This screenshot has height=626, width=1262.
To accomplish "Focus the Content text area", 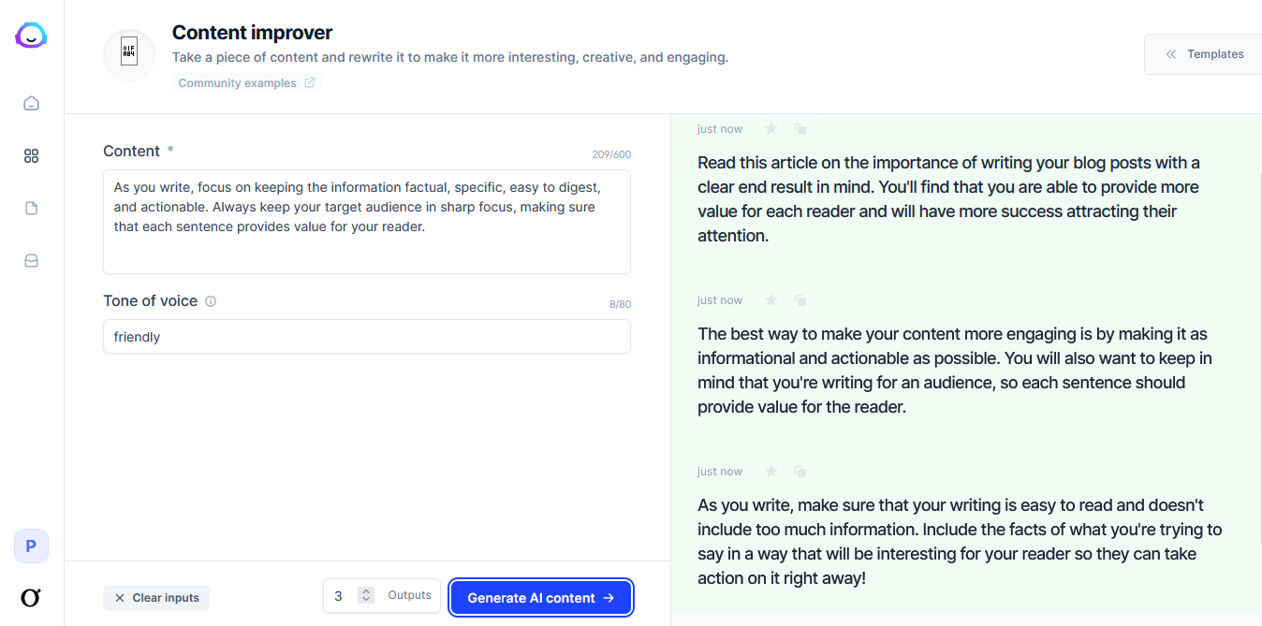I will (367, 222).
